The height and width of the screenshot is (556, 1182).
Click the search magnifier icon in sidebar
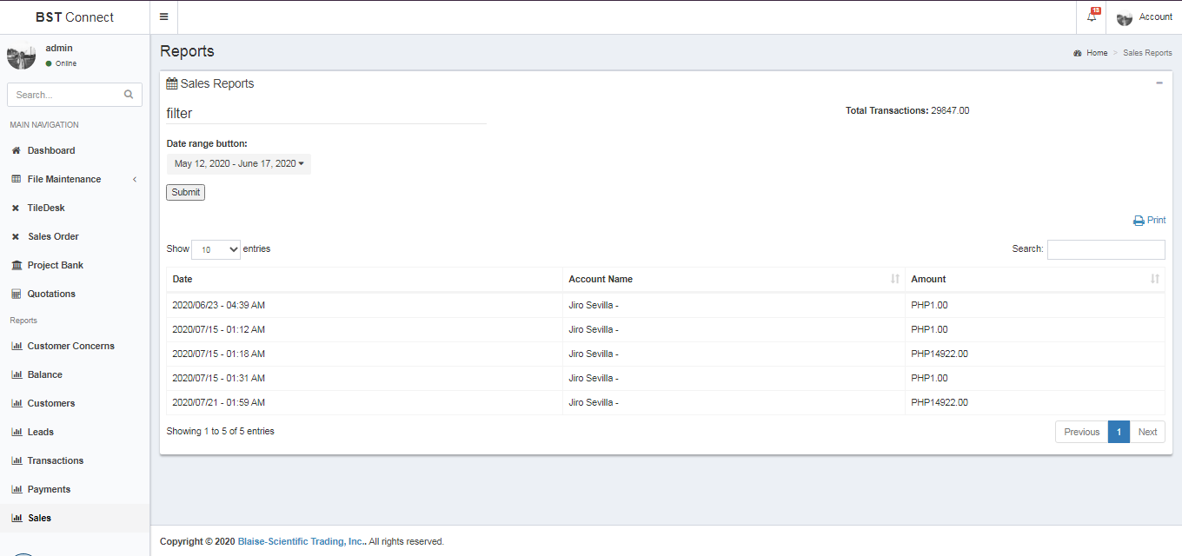coord(129,95)
